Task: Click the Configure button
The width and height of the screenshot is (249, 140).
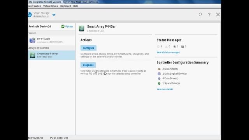Action: (x=88, y=48)
